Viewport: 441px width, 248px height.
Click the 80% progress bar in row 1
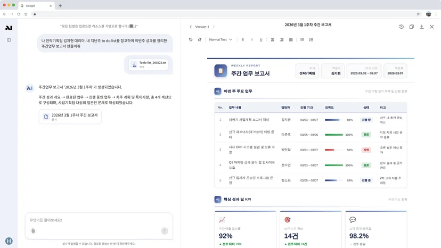[x=333, y=120]
